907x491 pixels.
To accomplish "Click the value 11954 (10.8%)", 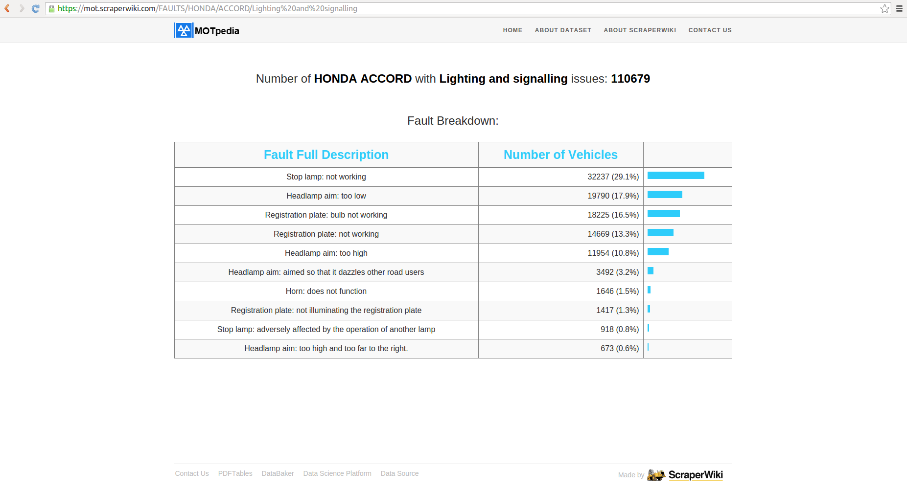I will point(613,253).
